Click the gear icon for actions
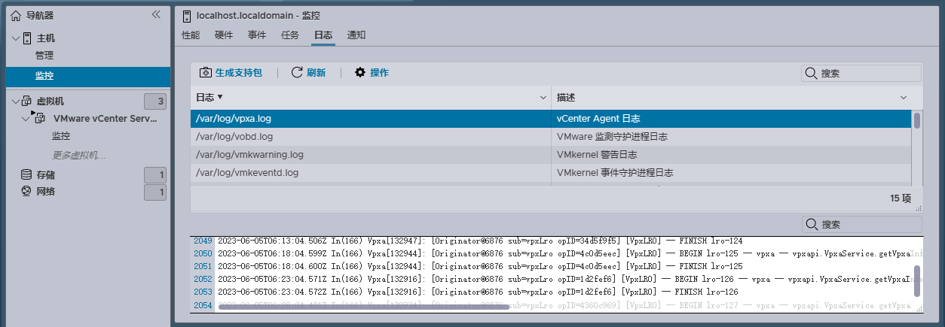Viewport: 945px width, 327px height. 360,73
